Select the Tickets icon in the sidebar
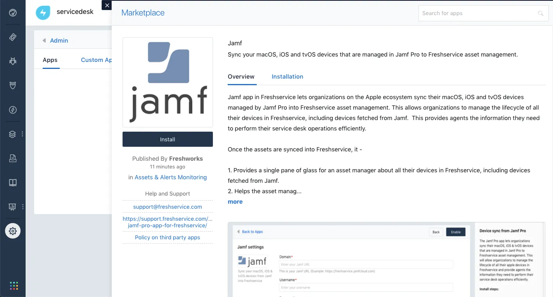The height and width of the screenshot is (297, 553). pyautogui.click(x=13, y=37)
